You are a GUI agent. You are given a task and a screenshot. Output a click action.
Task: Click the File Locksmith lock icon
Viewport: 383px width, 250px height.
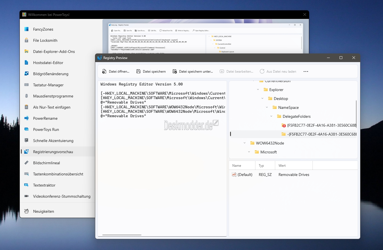[x=26, y=40]
